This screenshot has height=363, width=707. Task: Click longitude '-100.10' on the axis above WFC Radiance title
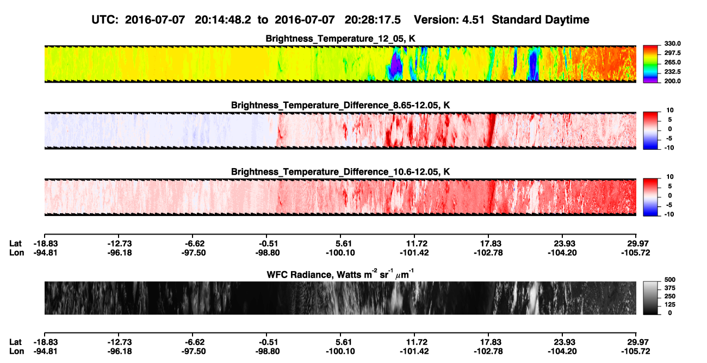pyautogui.click(x=340, y=253)
